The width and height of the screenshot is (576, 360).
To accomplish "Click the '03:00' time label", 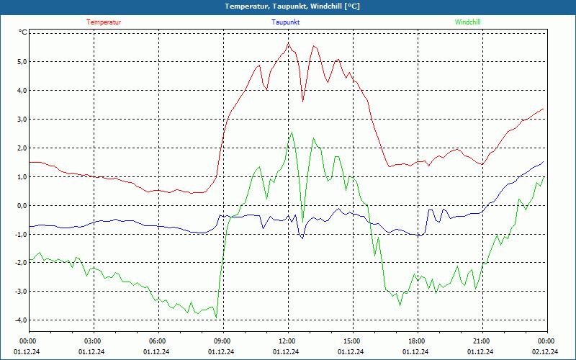I will click(x=94, y=341).
